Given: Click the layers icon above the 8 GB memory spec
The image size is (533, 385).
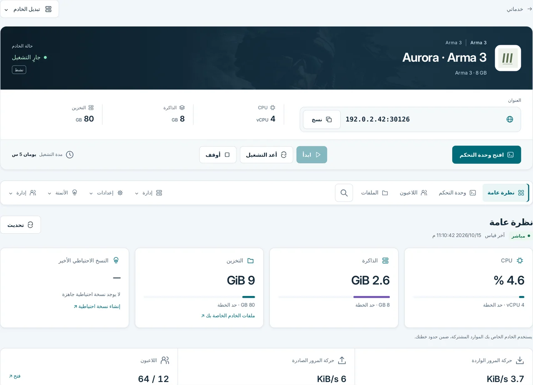Looking at the screenshot, I should pos(182,108).
